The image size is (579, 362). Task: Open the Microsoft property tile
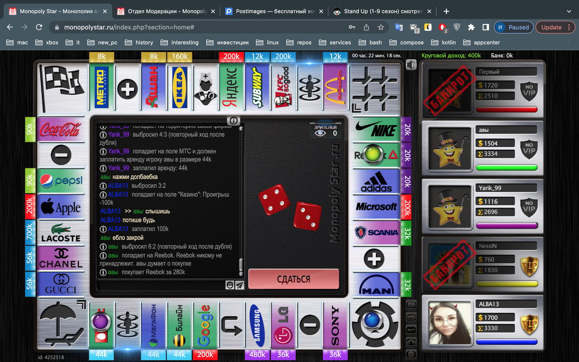coord(376,207)
